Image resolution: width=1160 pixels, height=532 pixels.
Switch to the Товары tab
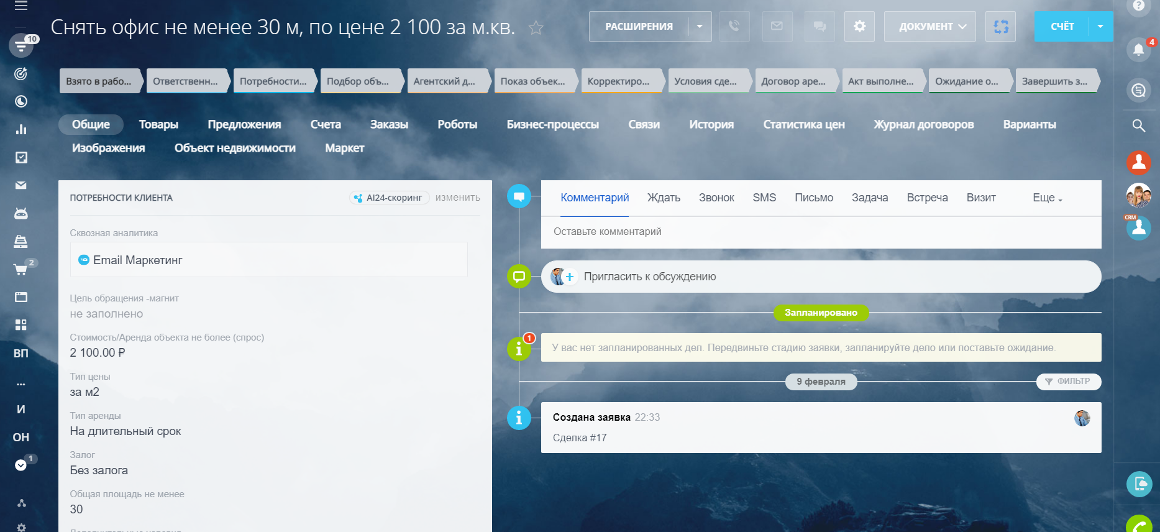point(158,124)
